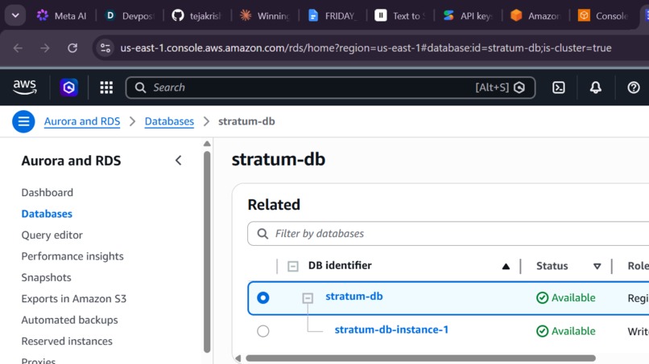Toggle the blue hamburger navigation menu
Screen dimensions: 649x364
[x=23, y=121]
